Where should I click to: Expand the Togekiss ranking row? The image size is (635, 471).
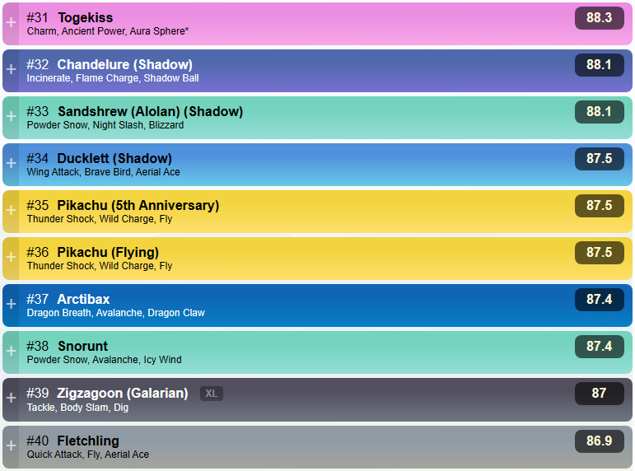click(12, 23)
